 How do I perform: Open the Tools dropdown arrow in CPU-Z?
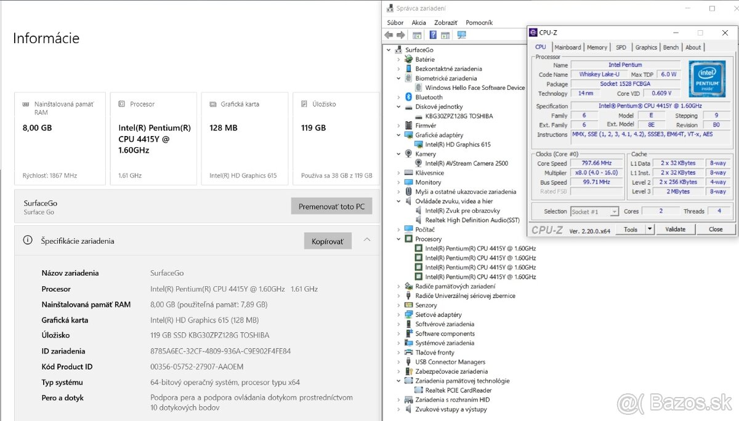pos(649,229)
